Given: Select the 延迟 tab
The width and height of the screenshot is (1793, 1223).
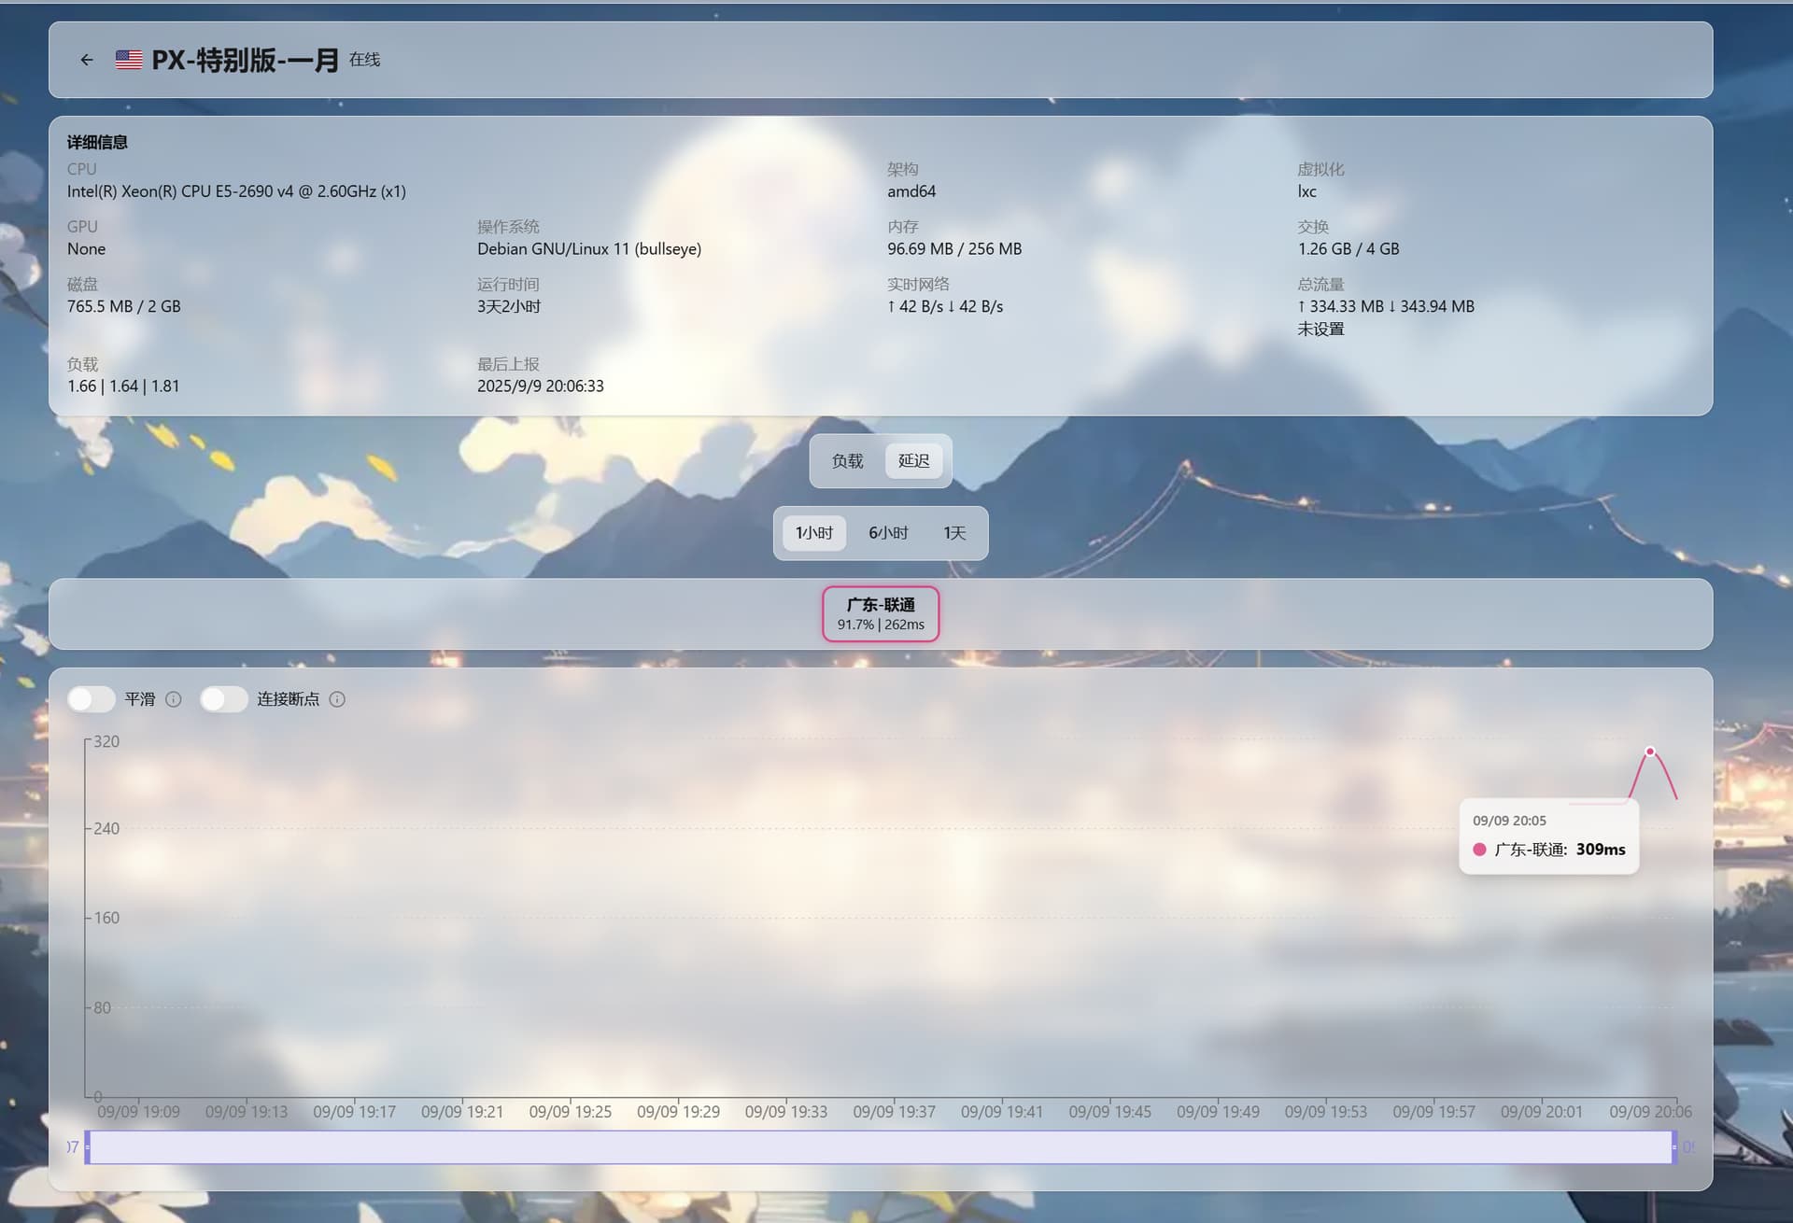Looking at the screenshot, I should (x=913, y=461).
